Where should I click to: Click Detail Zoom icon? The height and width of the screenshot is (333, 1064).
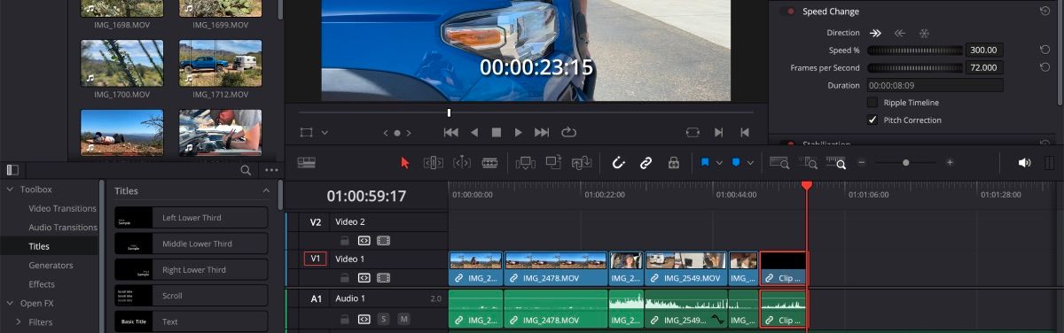pyautogui.click(x=809, y=163)
